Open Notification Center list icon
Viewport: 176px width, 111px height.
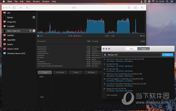point(172,1)
